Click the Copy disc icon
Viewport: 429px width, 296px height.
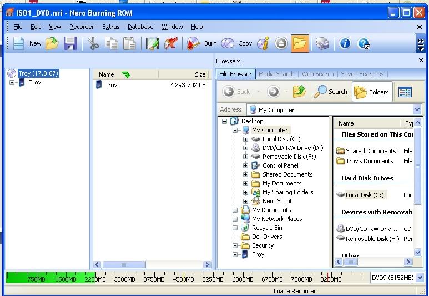228,43
